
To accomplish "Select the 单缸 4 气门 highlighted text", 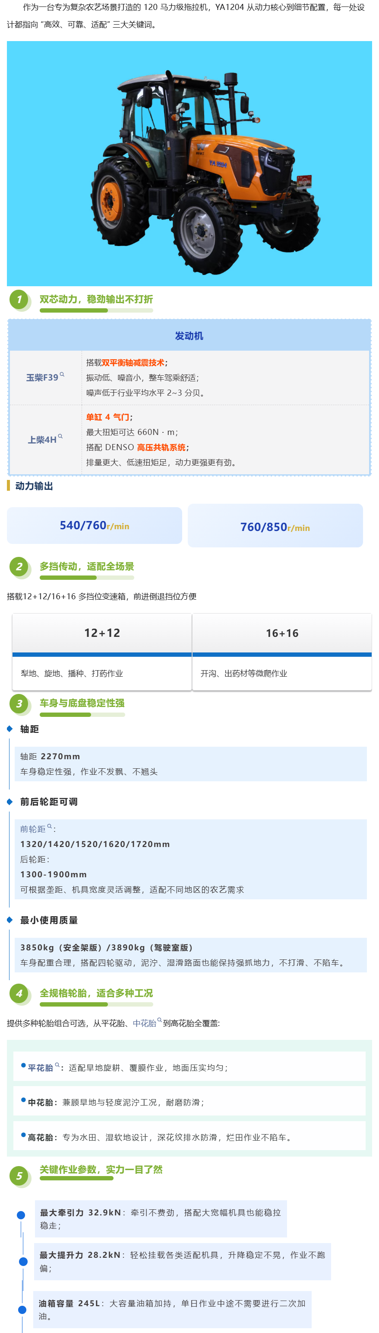I will pyautogui.click(x=107, y=417).
